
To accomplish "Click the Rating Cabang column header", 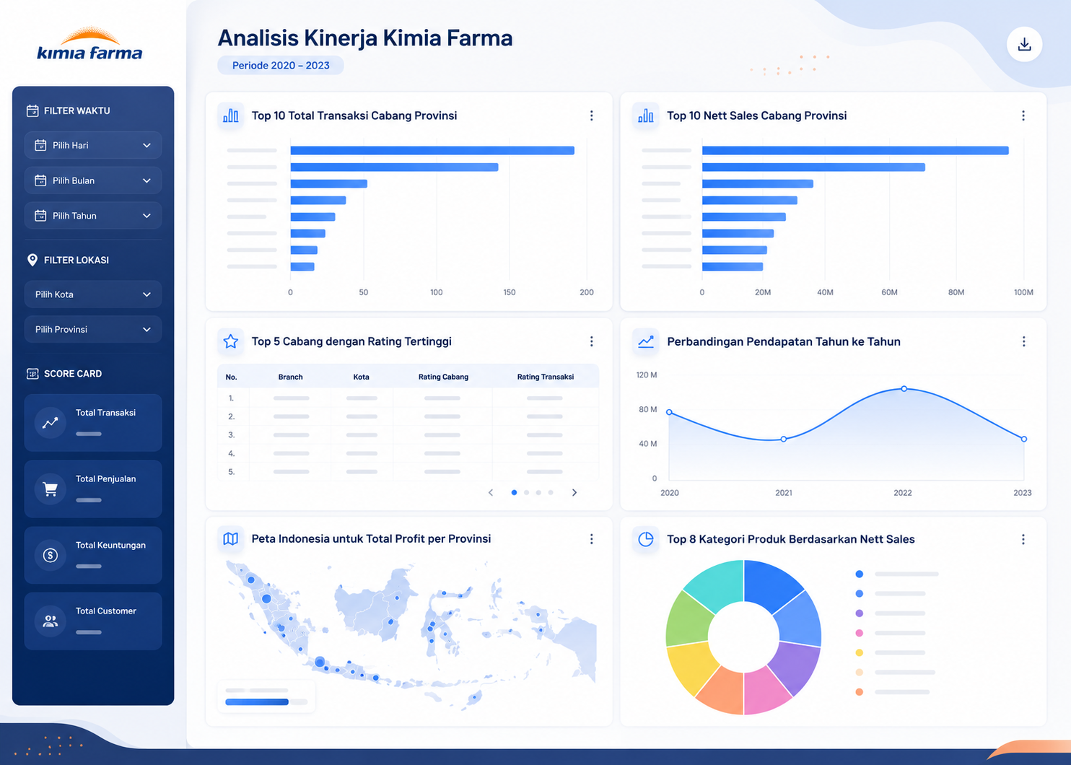I will click(443, 377).
